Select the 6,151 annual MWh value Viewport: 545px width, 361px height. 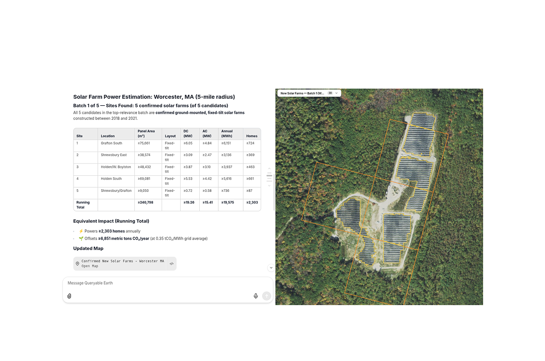point(226,143)
